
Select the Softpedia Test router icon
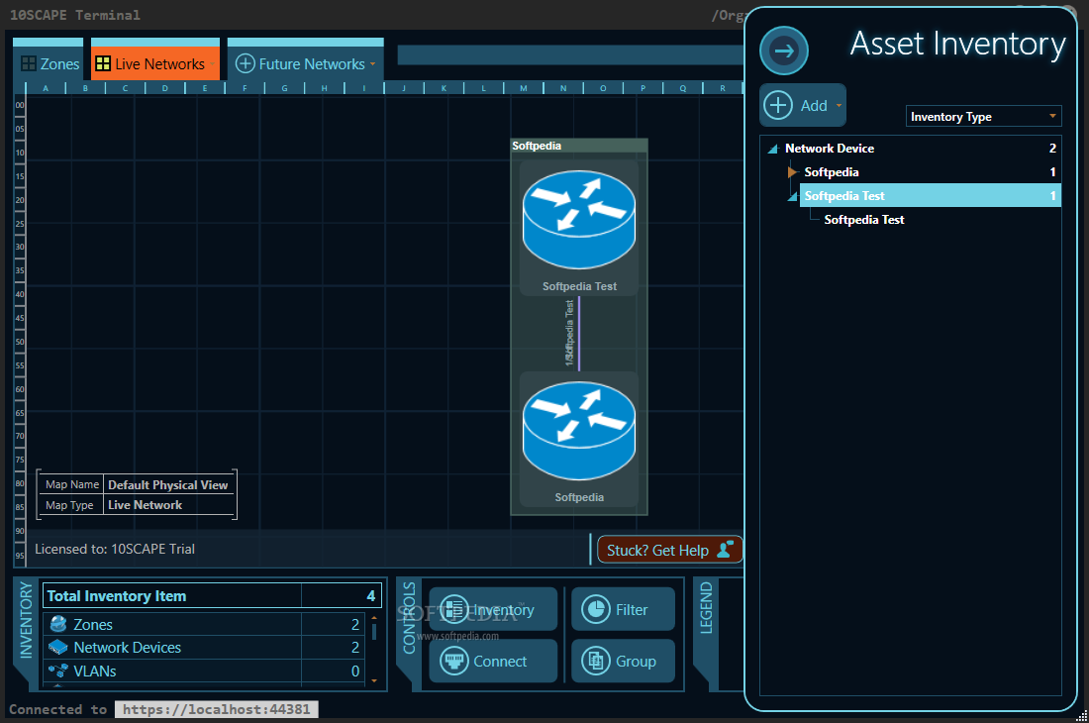tap(579, 220)
